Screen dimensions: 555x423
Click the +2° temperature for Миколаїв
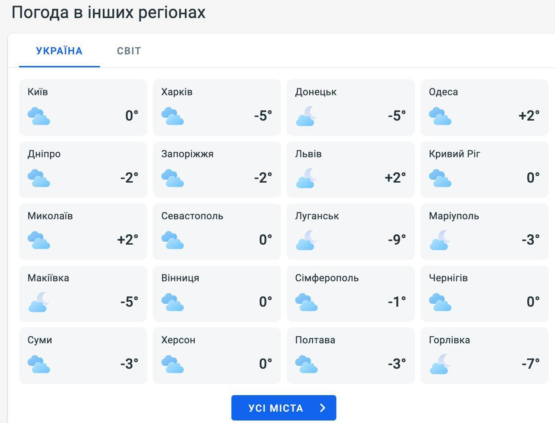tap(128, 240)
